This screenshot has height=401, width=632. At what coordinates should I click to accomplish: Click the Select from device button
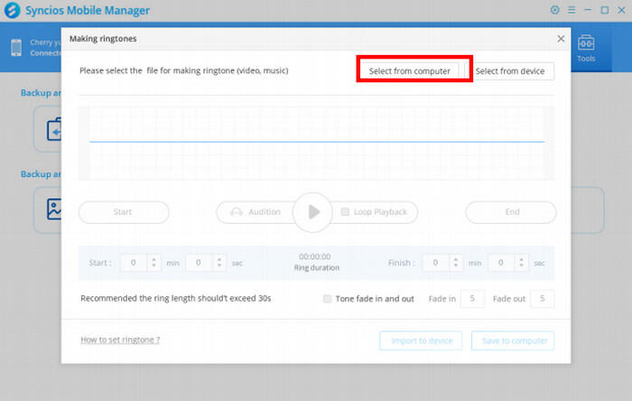coord(510,70)
